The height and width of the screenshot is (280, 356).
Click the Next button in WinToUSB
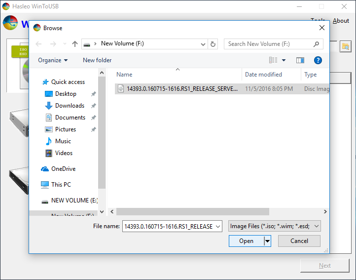pyautogui.click(x=324, y=266)
